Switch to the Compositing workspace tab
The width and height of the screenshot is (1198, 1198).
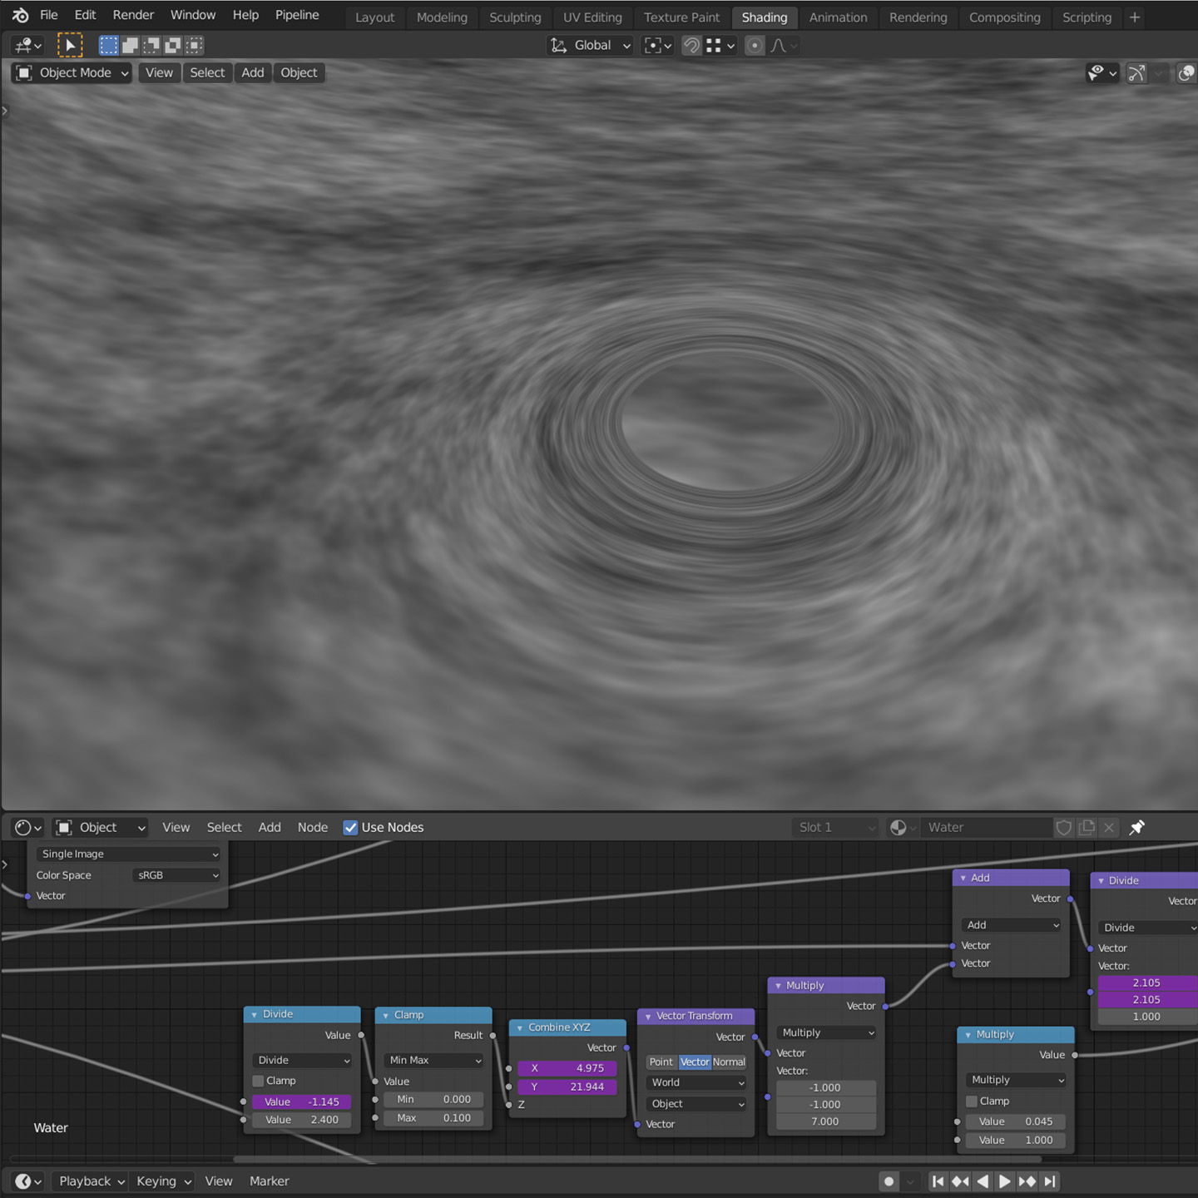[x=1004, y=17]
